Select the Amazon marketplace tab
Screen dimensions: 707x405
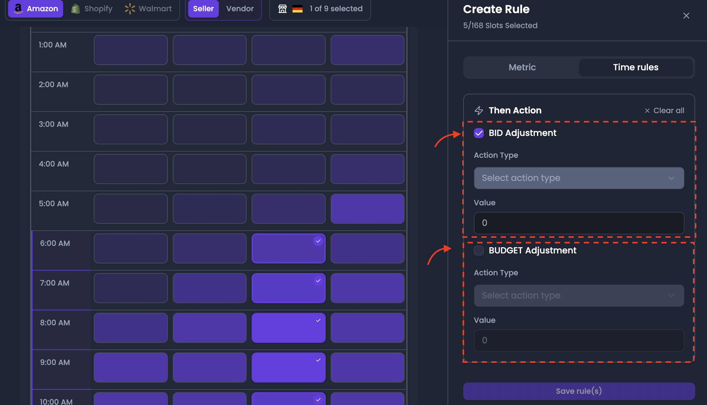tap(36, 8)
